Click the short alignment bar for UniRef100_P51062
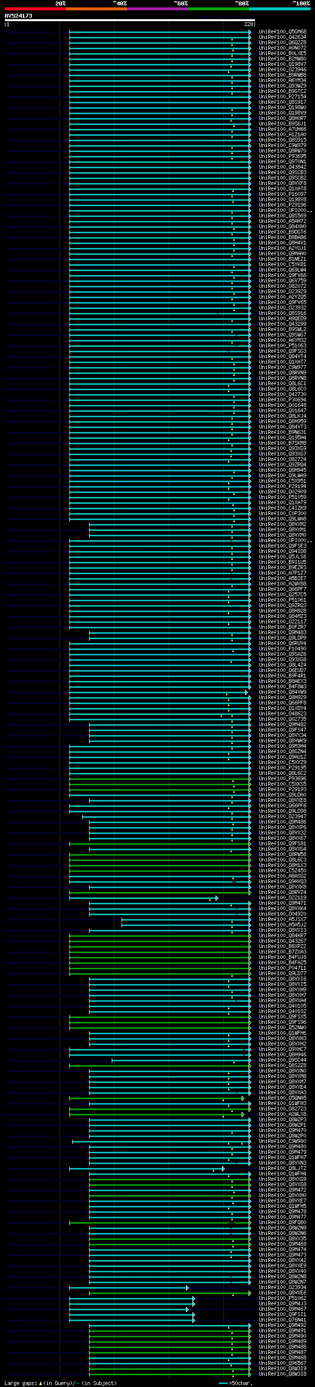The height and width of the screenshot is (1387, 315). (132, 1299)
